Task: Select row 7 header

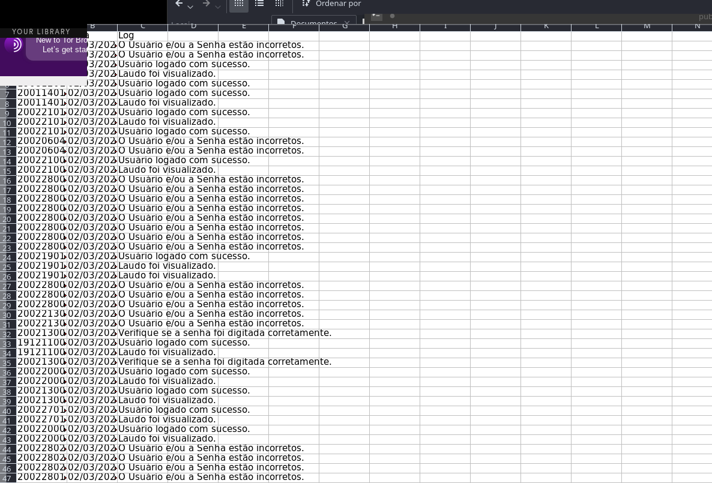Action: coord(8,94)
